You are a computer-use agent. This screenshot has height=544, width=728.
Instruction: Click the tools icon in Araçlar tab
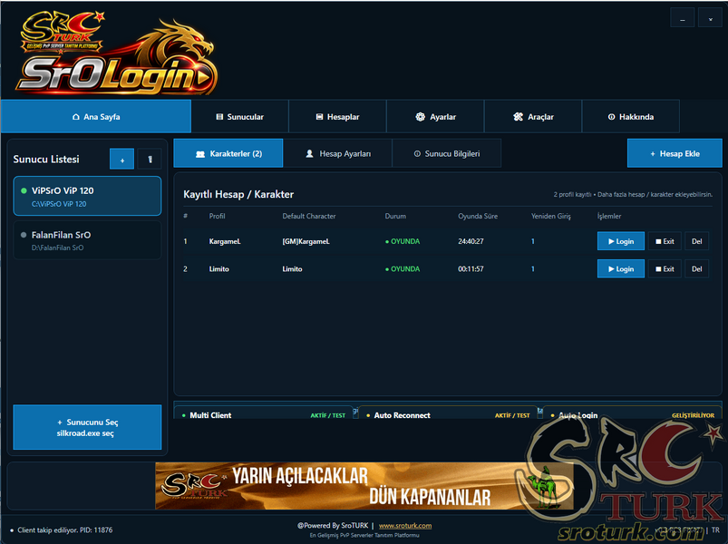(519, 116)
